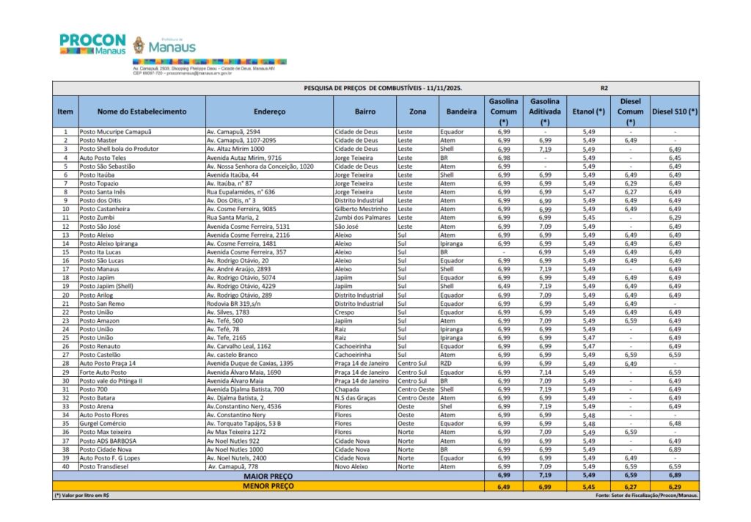Image resolution: width=751 pixels, height=522 pixels.
Task: Click the Manaus prefecture wordmark
Action: [172, 46]
